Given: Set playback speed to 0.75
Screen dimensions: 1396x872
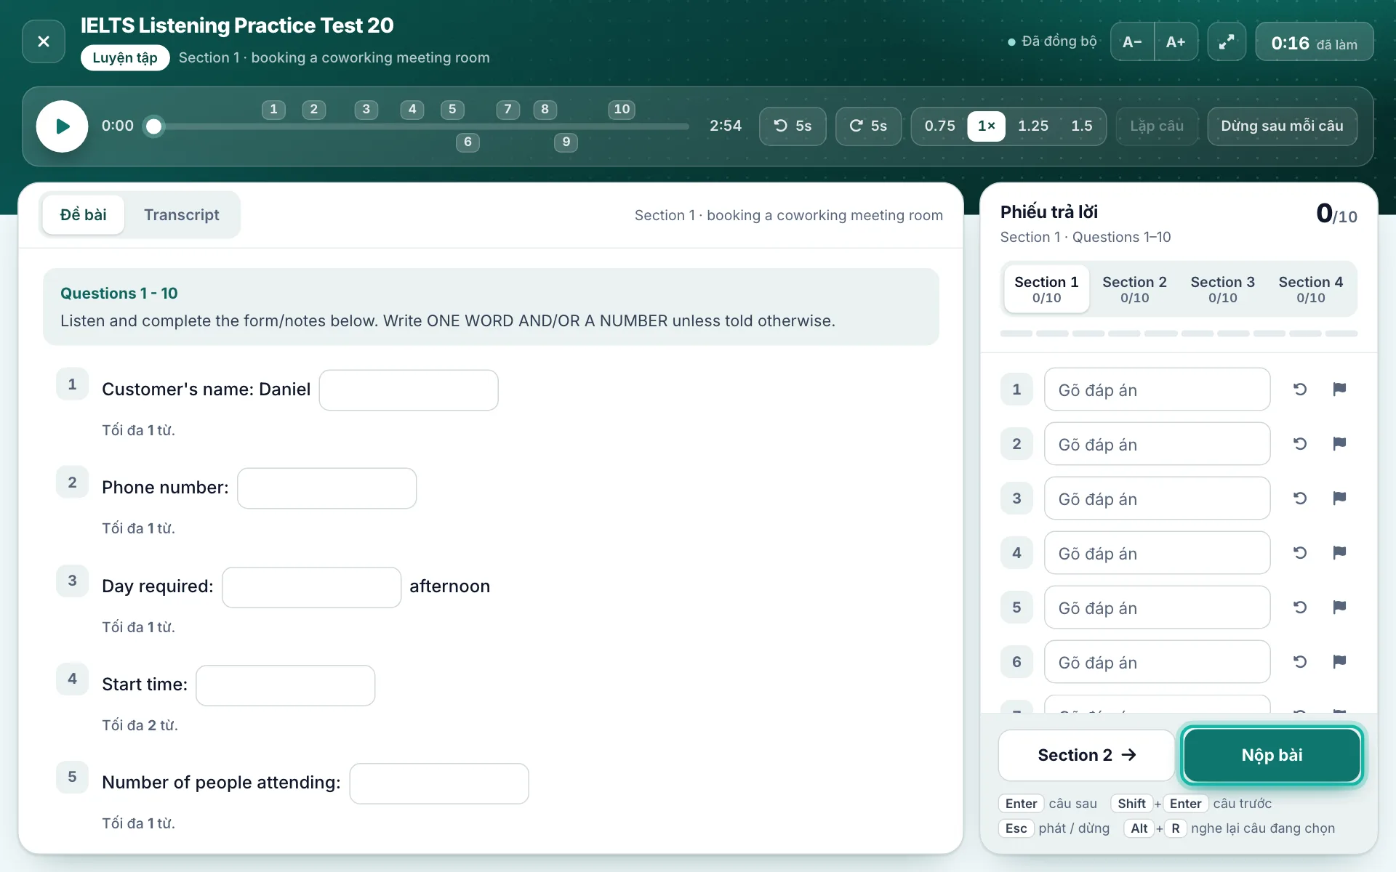Looking at the screenshot, I should pos(939,126).
